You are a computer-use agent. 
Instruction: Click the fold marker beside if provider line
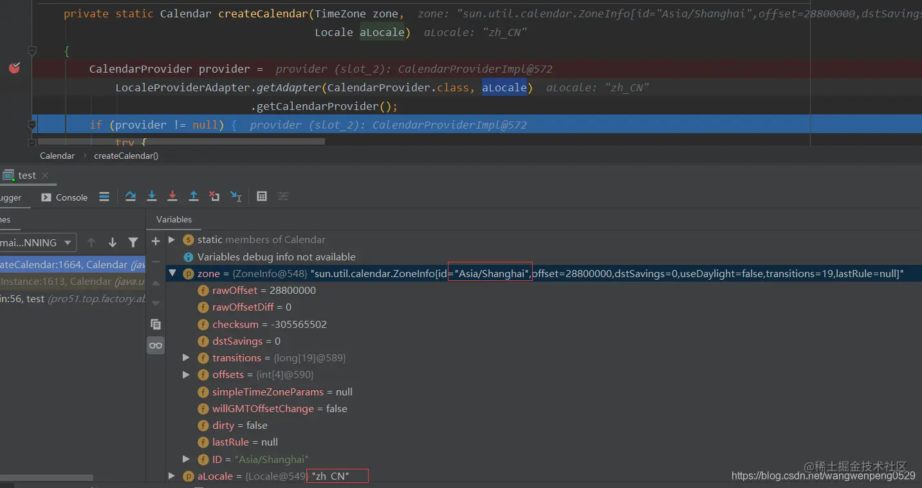click(x=32, y=124)
